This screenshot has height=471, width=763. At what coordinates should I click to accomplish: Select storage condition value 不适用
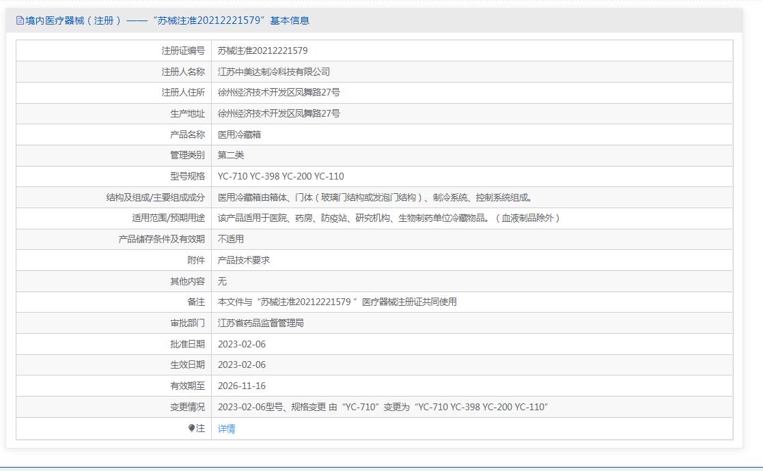[231, 239]
